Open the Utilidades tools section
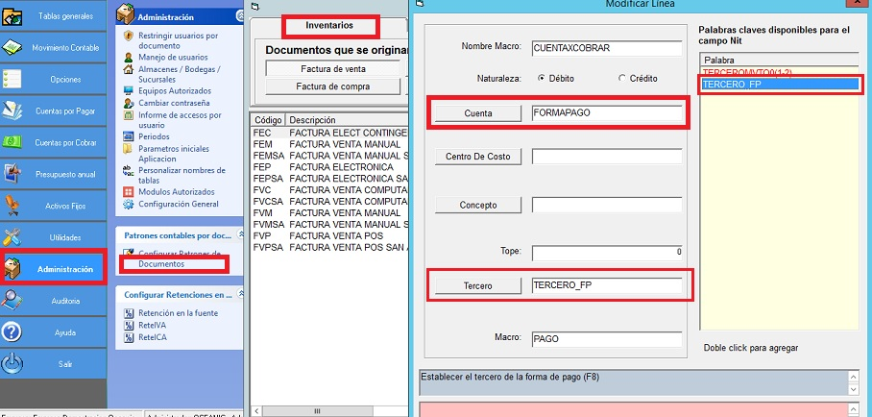The width and height of the screenshot is (872, 417). coord(53,237)
